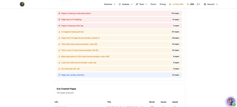Image resolution: width=237 pixels, height=107 pixels.
Task: Expand the Solutions dropdown chevron
Action: [x=114, y=4]
